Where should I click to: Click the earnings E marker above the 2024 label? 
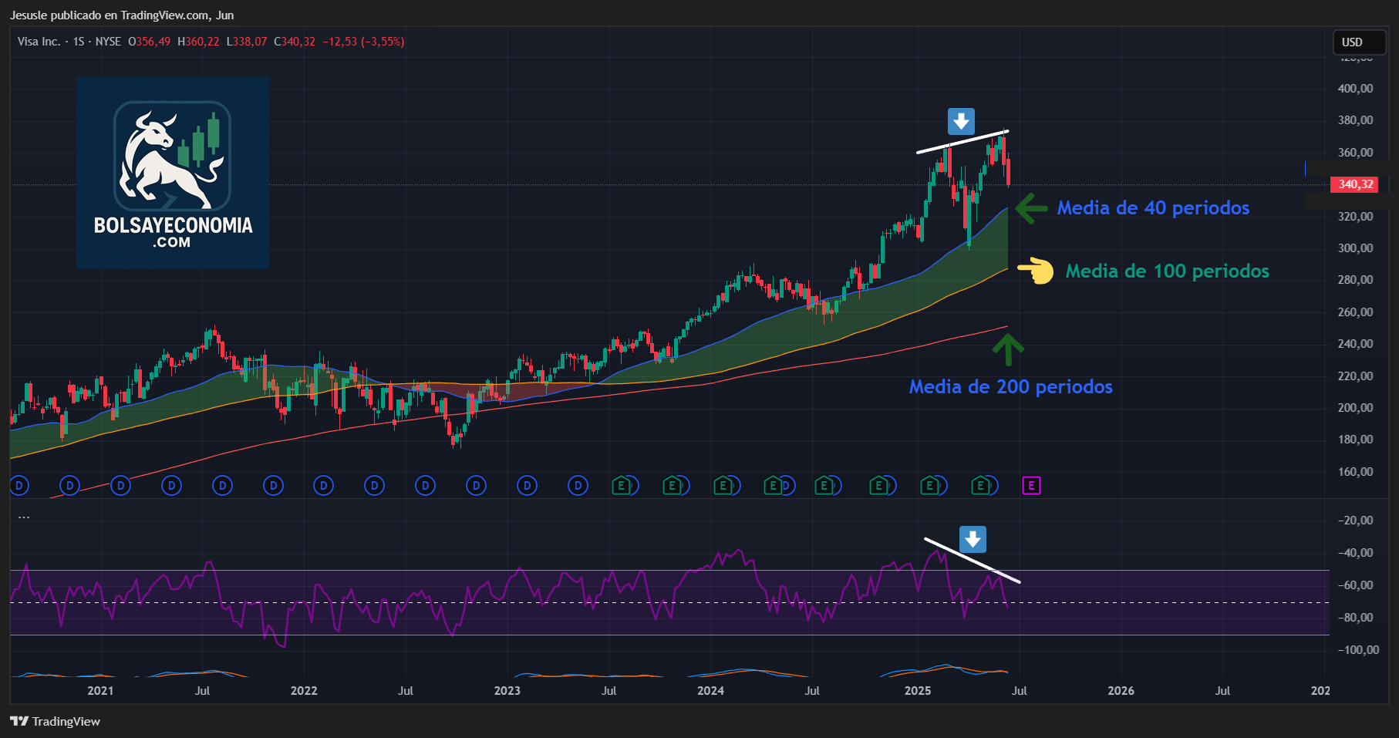[723, 486]
